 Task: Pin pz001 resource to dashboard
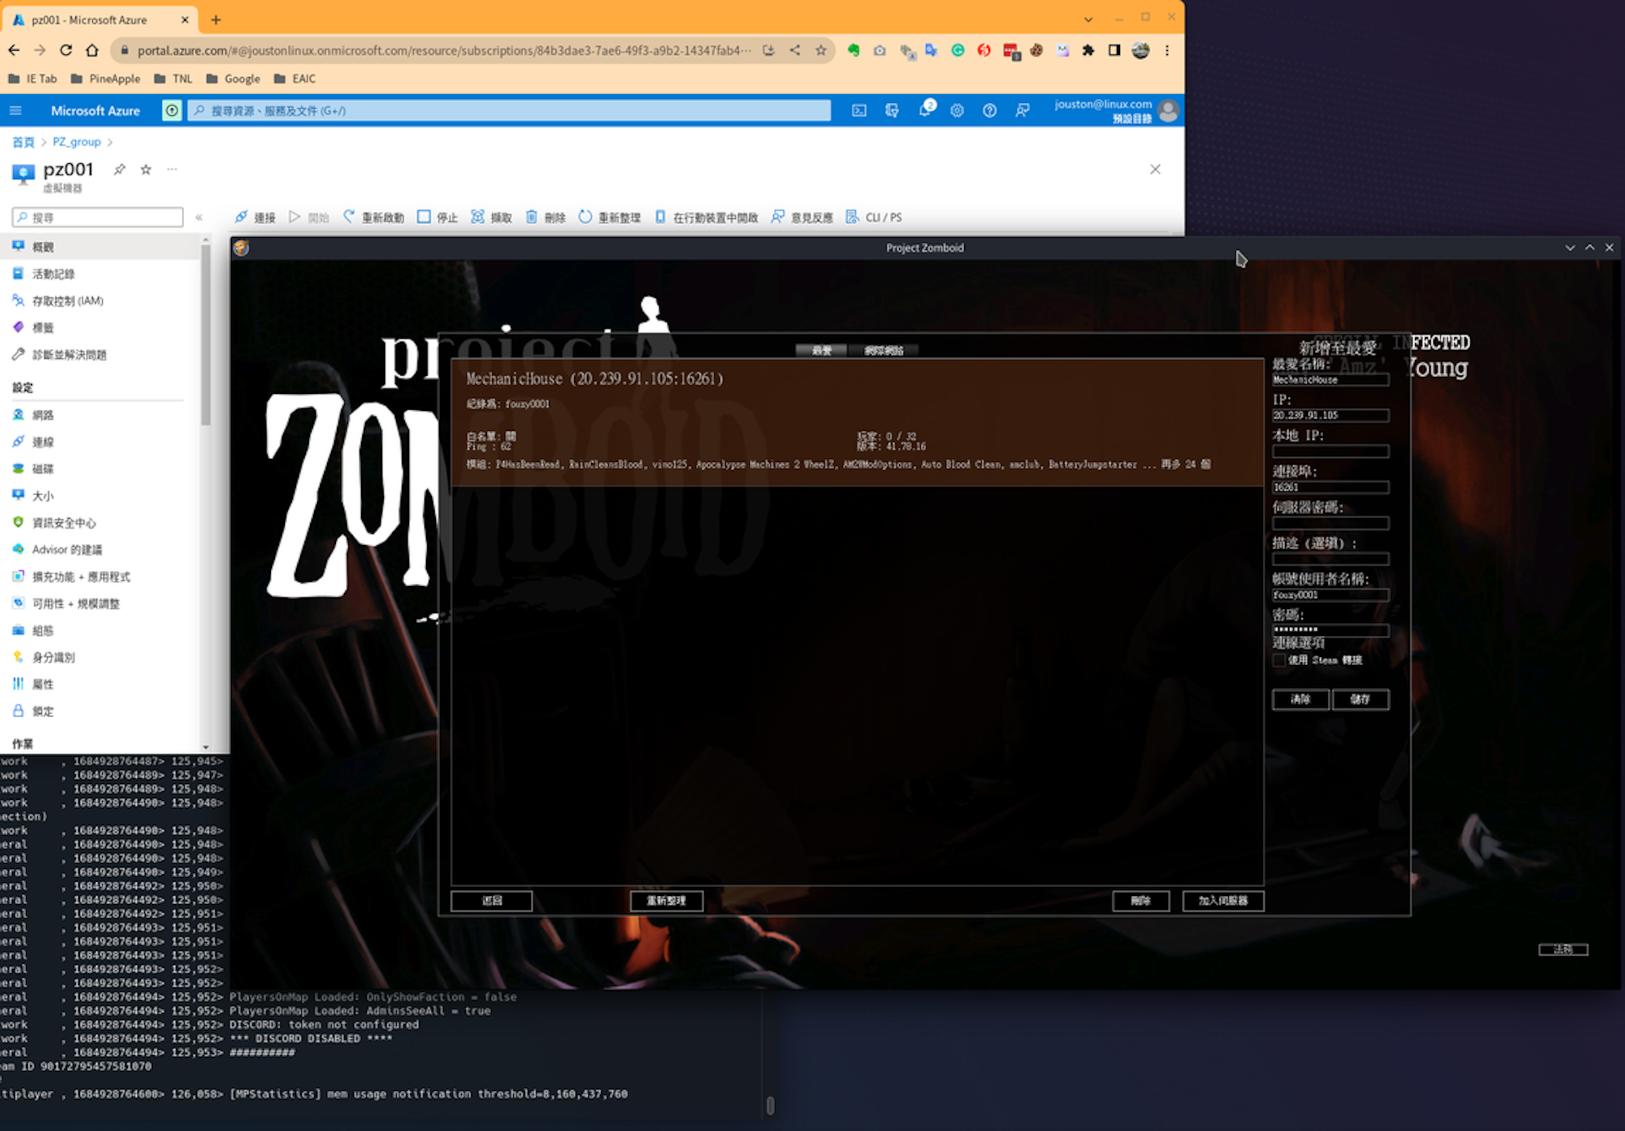point(120,169)
